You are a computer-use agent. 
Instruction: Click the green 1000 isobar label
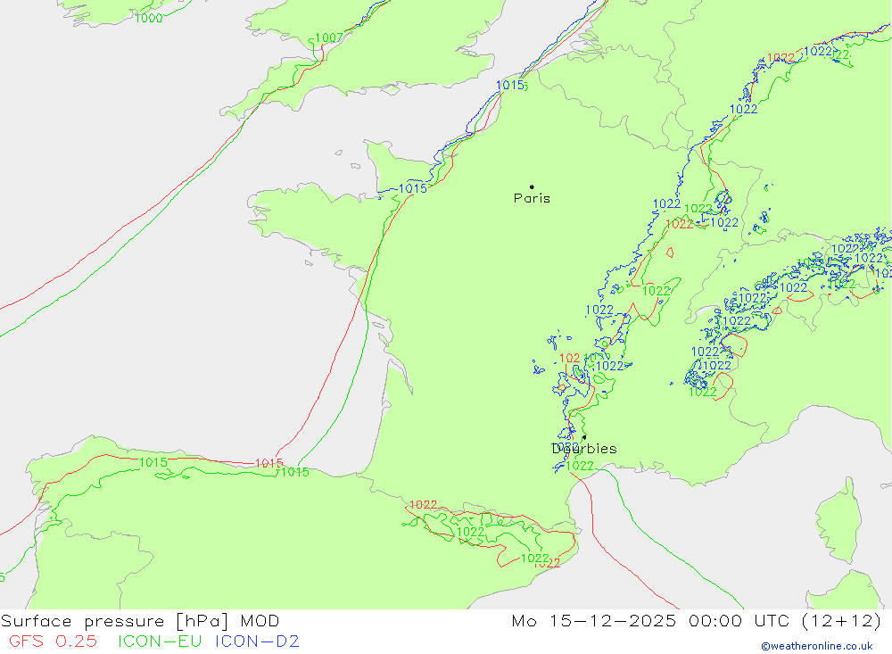coord(148,18)
